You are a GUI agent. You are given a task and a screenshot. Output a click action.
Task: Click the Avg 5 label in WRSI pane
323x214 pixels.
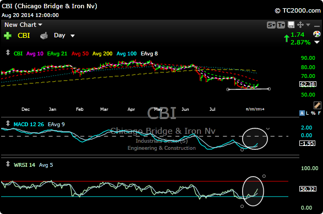click(x=46, y=165)
